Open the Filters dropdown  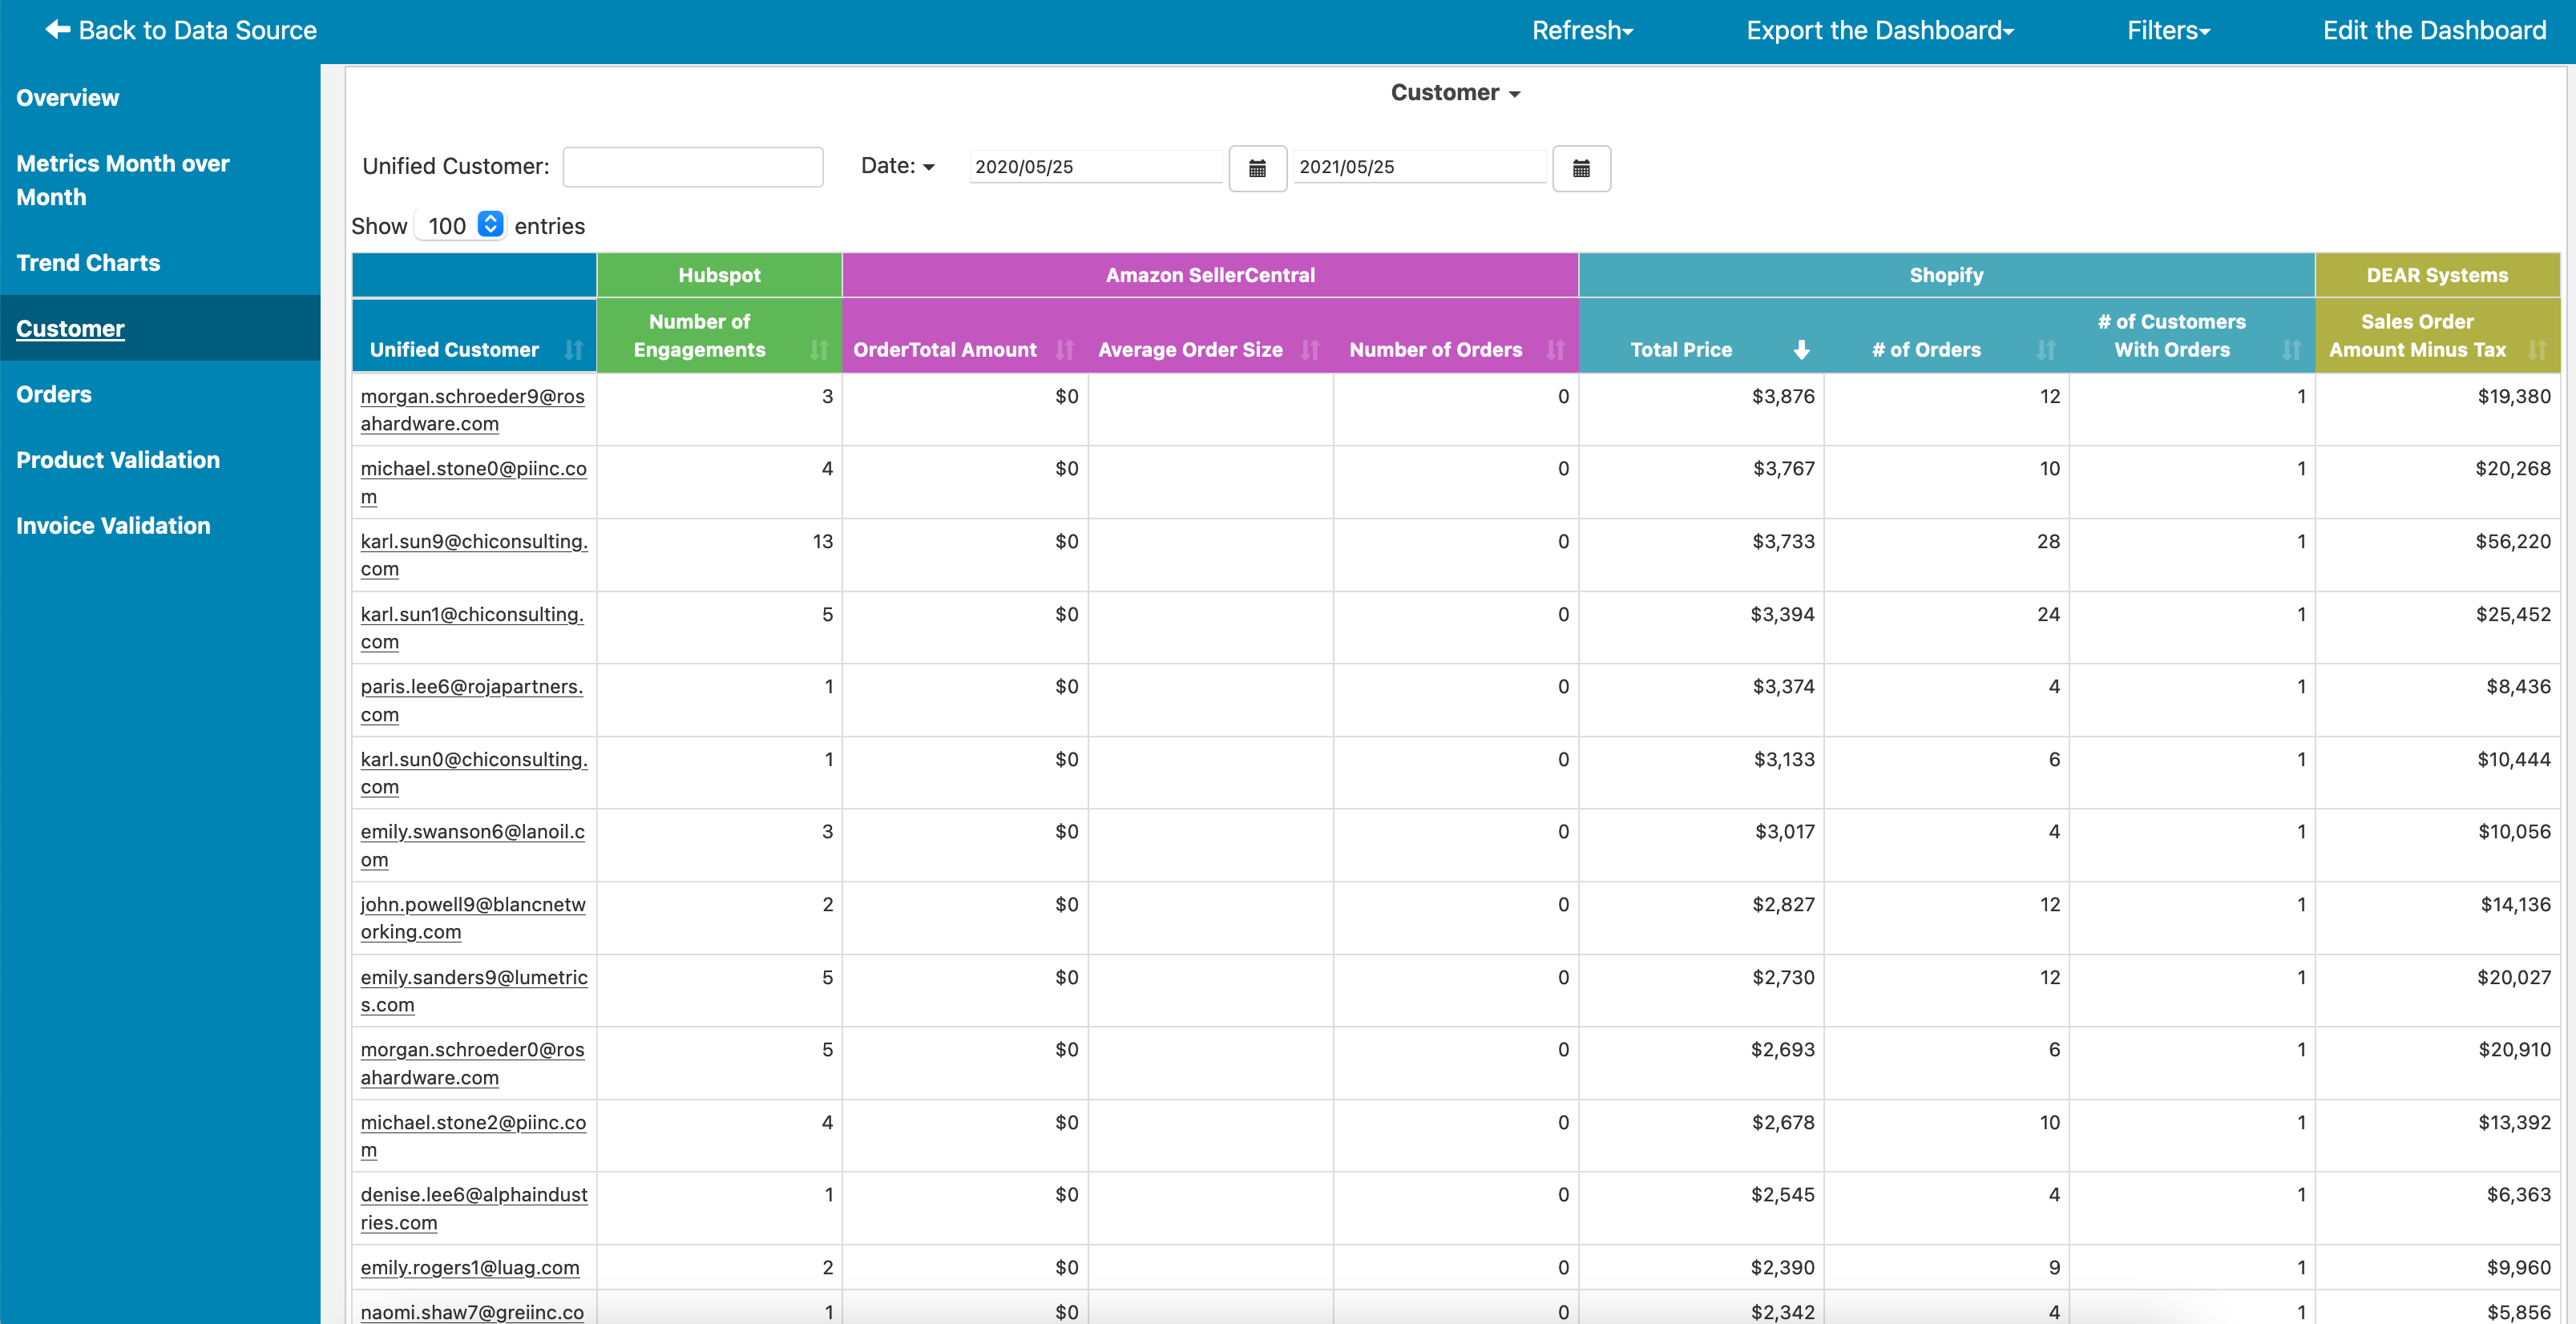point(2168,31)
